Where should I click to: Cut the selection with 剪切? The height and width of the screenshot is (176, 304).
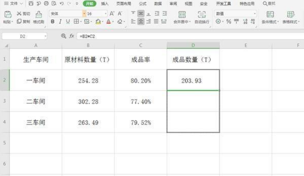pyautogui.click(x=24, y=14)
